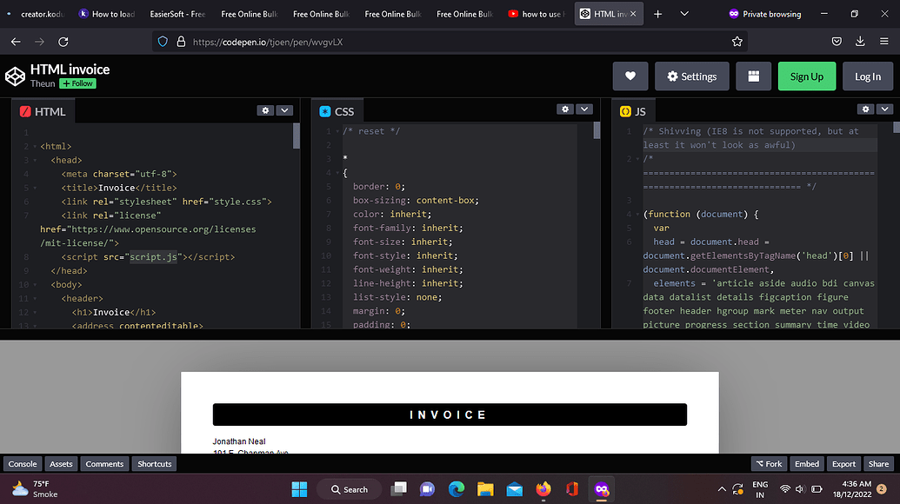The image size is (900, 504).
Task: Open pen Settings
Action: (x=691, y=76)
